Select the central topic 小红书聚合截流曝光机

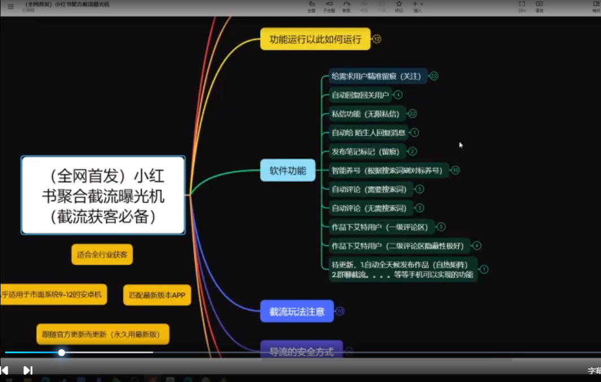pos(103,195)
